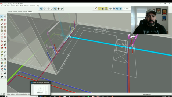Open the Tools menu

(x=21, y=6)
